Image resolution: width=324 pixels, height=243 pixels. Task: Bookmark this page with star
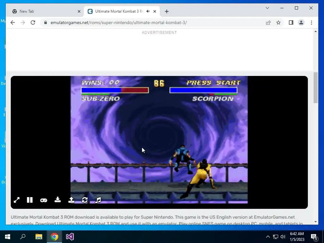pos(278,22)
